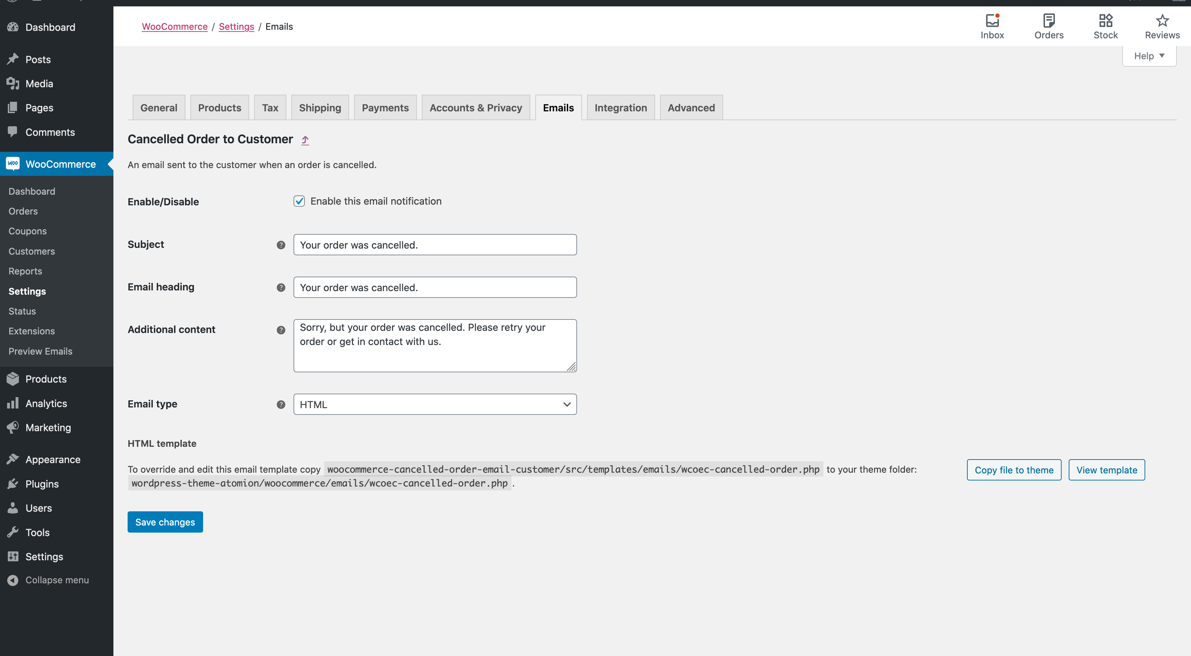Open Coupons submenu item

tap(27, 231)
